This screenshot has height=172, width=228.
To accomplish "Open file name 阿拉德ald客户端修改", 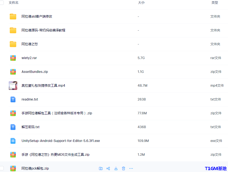I will click(x=37, y=17).
